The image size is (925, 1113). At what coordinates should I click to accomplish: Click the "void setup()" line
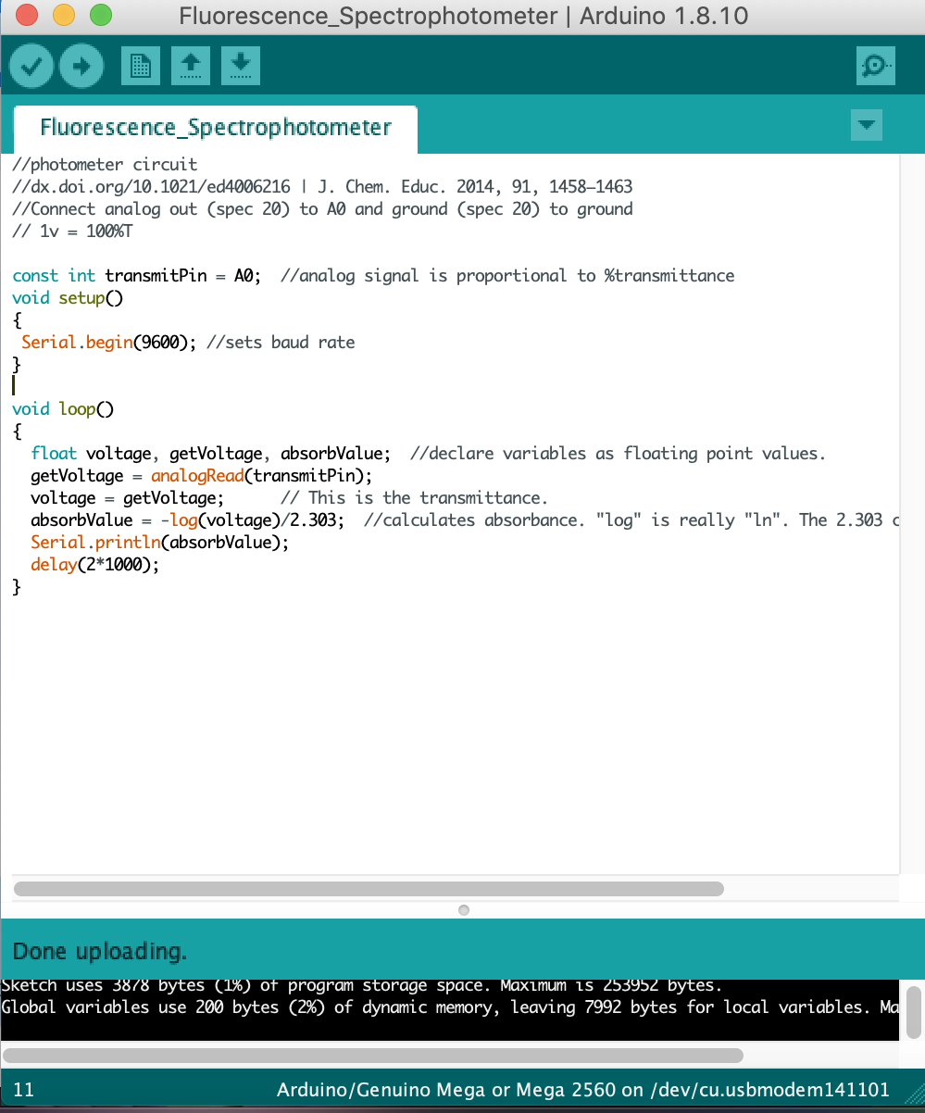[68, 298]
